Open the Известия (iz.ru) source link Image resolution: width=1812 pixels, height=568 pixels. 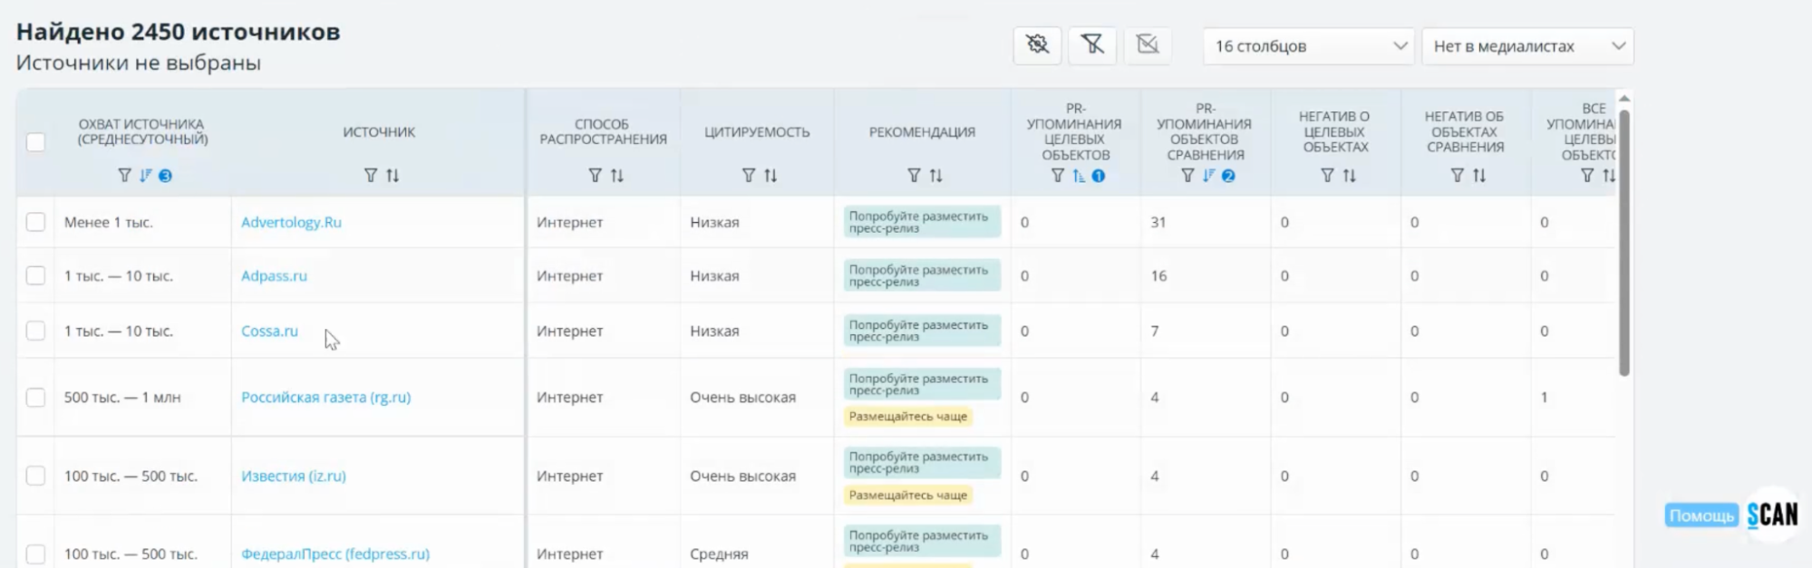[x=293, y=476]
